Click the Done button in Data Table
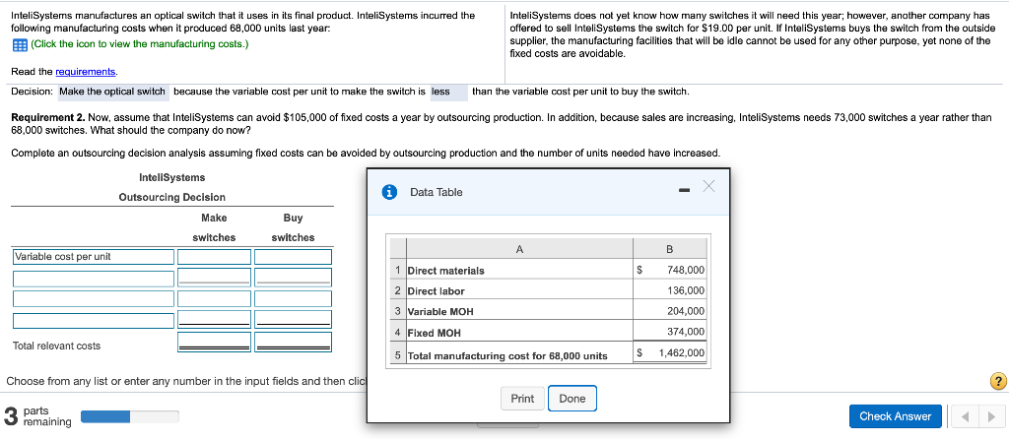Image resolution: width=1009 pixels, height=441 pixels. point(572,399)
